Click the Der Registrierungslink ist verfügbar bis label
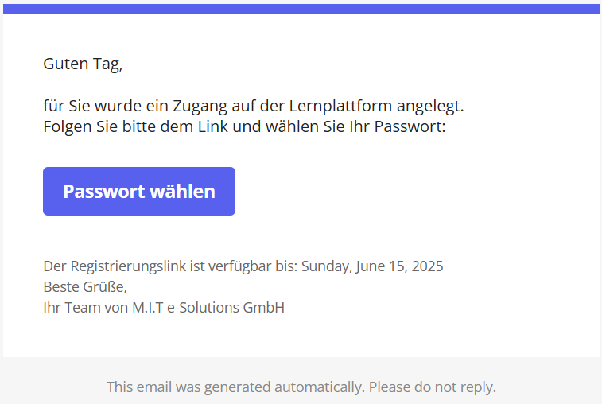 [170, 266]
